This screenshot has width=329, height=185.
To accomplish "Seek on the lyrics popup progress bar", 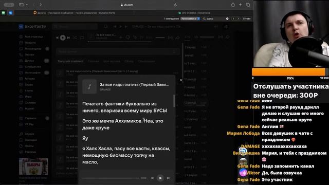I will click(111, 178).
